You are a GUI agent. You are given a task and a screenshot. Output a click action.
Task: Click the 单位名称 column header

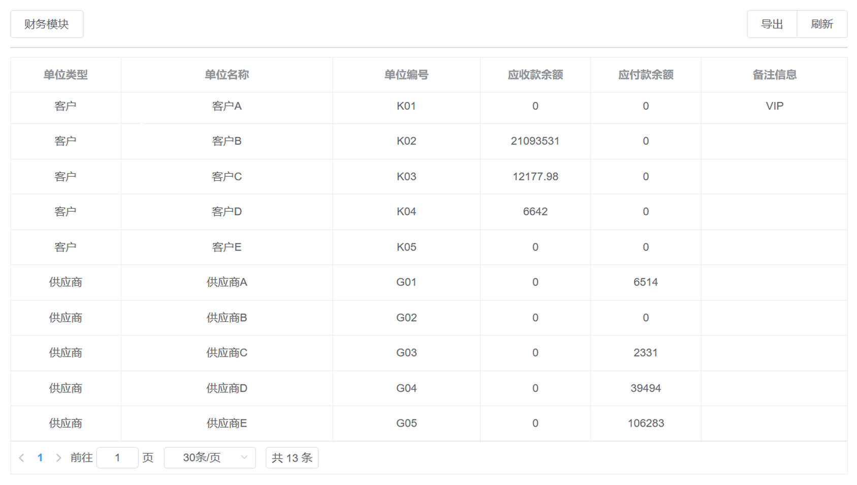226,75
